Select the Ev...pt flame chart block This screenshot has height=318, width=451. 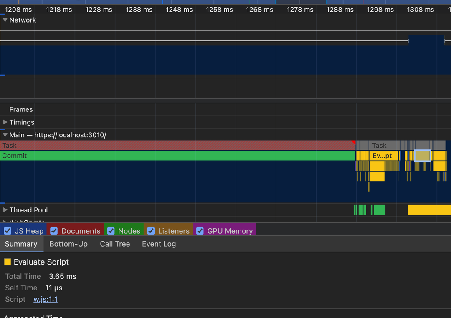[384, 156]
